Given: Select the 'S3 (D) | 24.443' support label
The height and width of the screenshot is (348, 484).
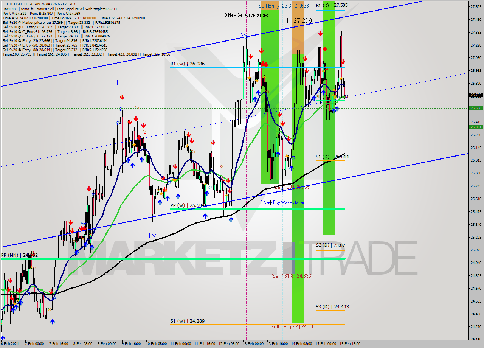Looking at the screenshot, I should click(x=332, y=306).
